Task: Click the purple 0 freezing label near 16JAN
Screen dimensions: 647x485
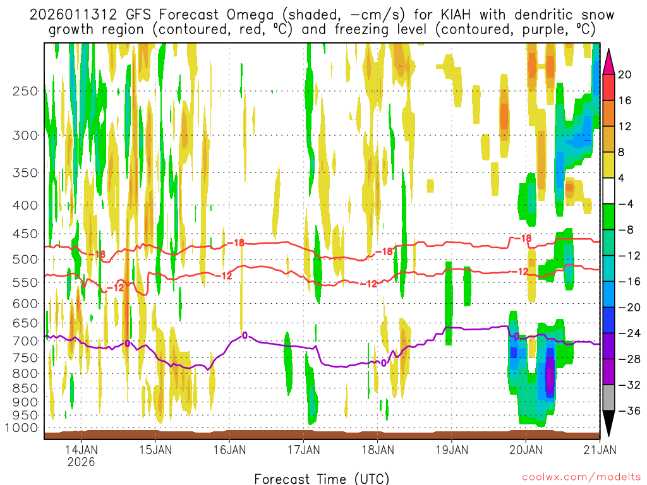Action: 245,336
